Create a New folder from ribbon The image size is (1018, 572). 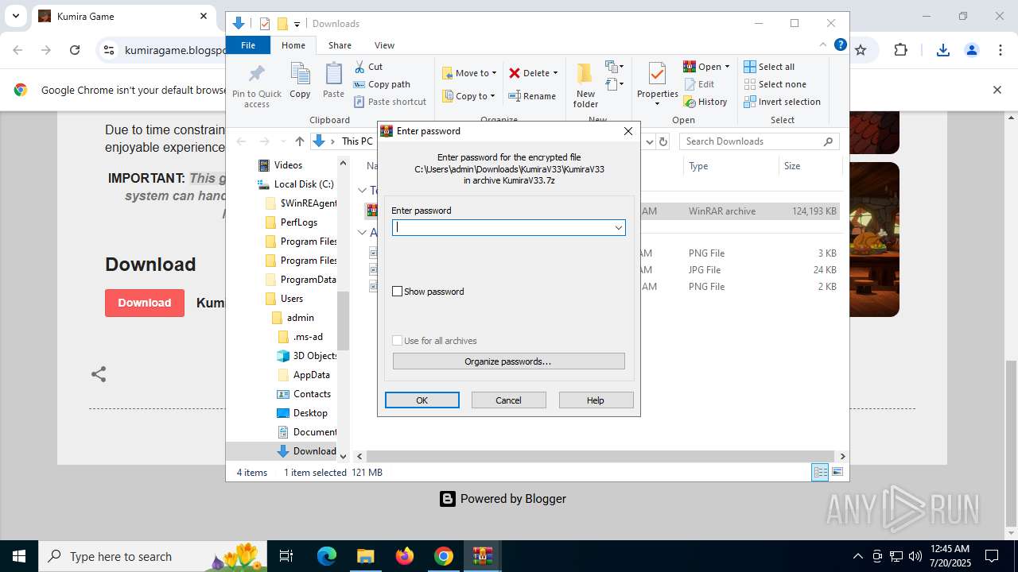coord(585,85)
